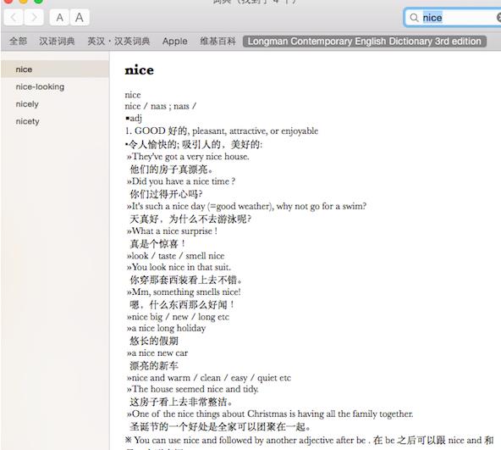Screen dimensions: 501x450
Task: Click 'You look nice in that suit.'
Action: [179, 267]
